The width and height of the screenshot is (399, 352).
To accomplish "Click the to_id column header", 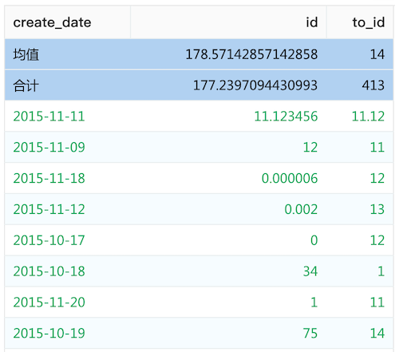I will point(369,22).
